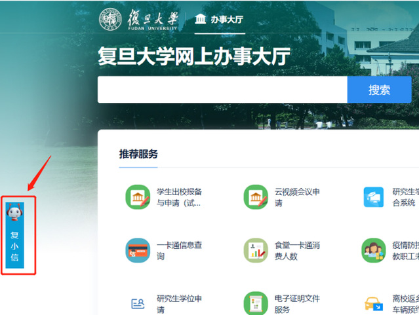Image resolution: width=419 pixels, height=315 pixels.
Task: Click the 研究生学位申请 text link
Action: pos(179,303)
